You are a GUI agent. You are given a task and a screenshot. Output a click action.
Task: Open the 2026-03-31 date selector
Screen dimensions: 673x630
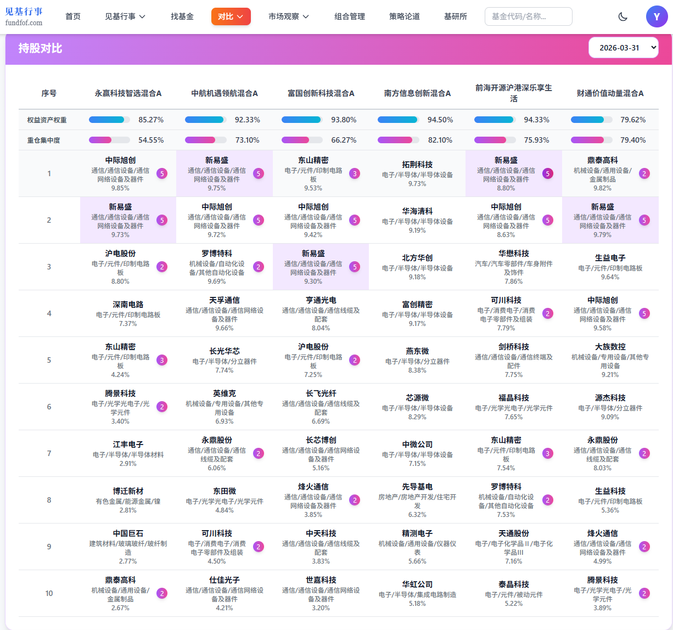coord(623,48)
